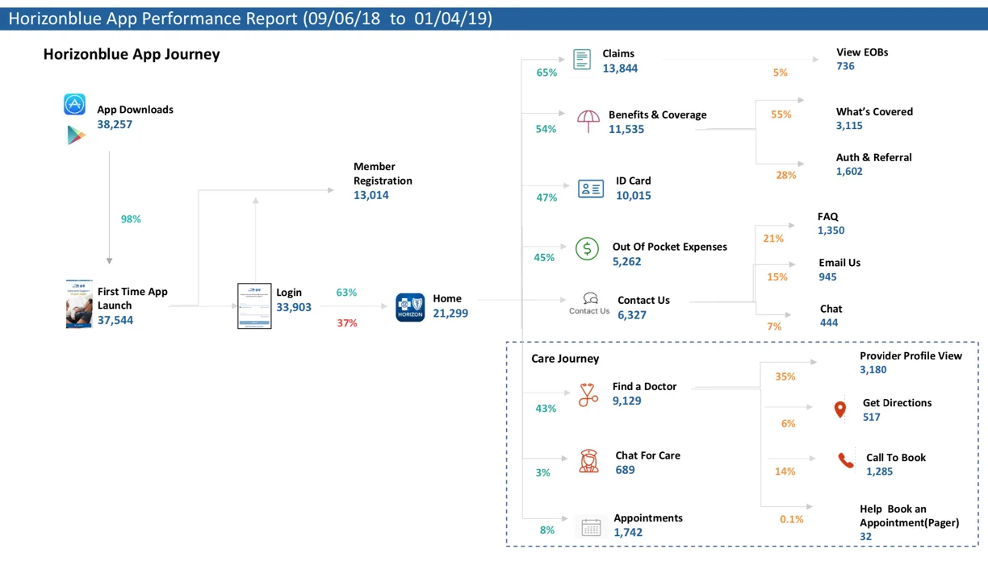Screen dimensions: 988x561
Task: Click the 54% Benefits percentage
Action: [546, 129]
